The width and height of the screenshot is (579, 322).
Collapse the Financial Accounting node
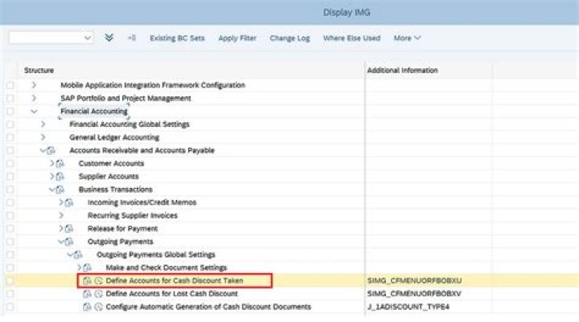point(34,112)
